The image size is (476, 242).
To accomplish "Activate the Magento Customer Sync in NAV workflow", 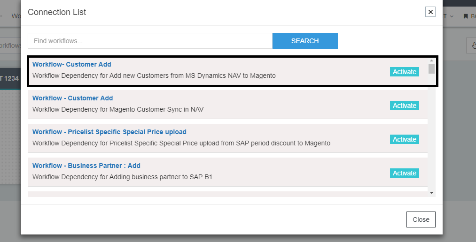I will pos(404,106).
